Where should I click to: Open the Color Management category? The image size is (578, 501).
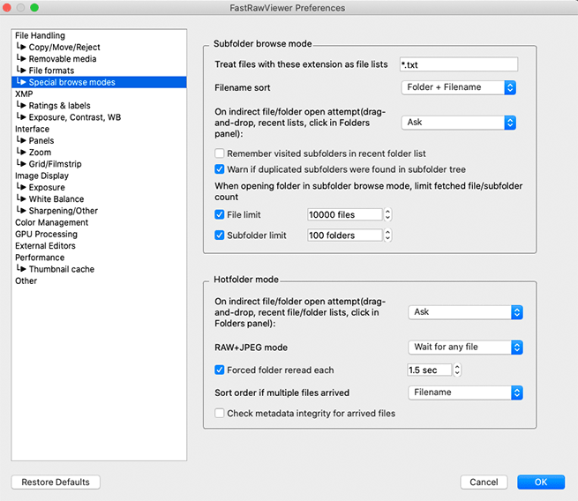tap(51, 222)
